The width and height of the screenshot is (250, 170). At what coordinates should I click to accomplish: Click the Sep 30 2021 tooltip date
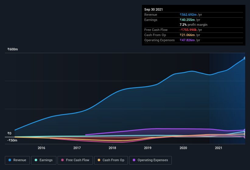pos(153,9)
